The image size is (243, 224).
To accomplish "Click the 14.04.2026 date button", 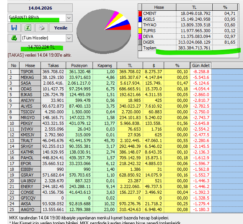I will [x=40, y=8].
